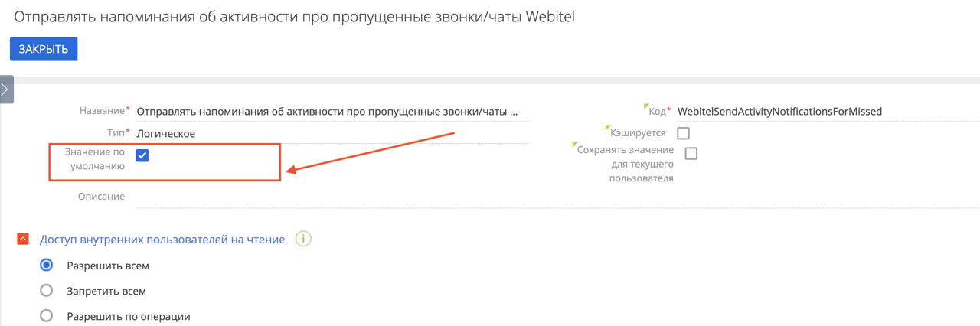The height and width of the screenshot is (326, 980).
Task: Click the Кэшируется label text
Action: point(639,133)
